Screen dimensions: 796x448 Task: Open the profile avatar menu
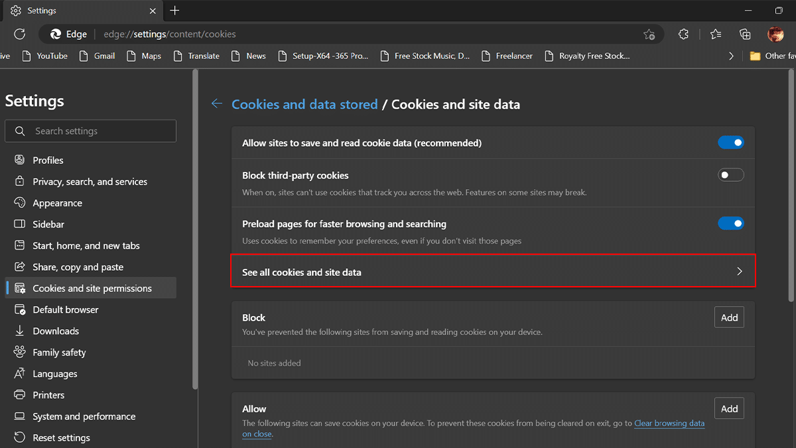(x=775, y=34)
